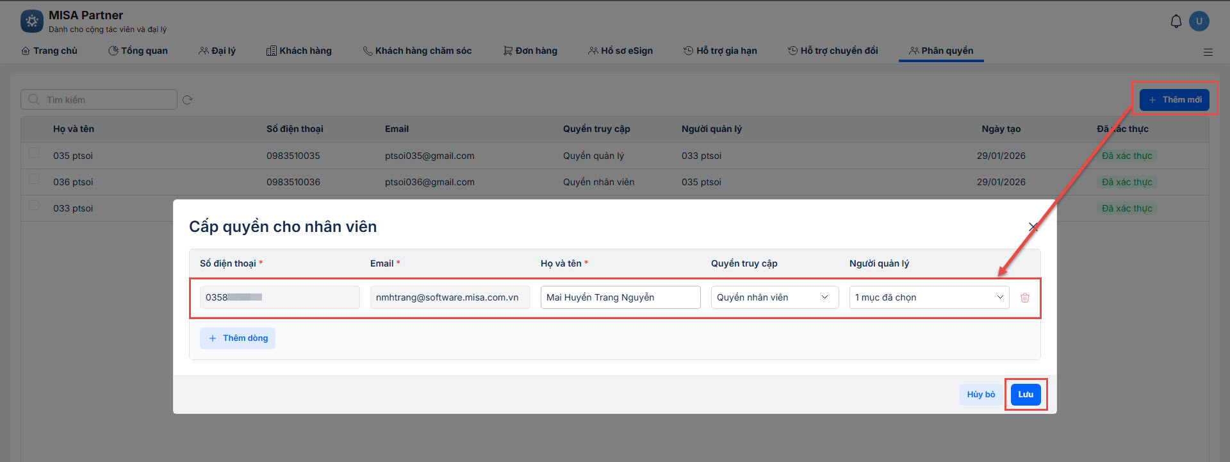Image resolution: width=1230 pixels, height=462 pixels.
Task: Click phone number 0983510036
Action: click(293, 182)
